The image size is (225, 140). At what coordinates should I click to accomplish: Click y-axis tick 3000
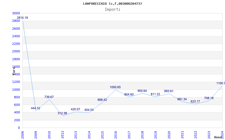click(16, 13)
